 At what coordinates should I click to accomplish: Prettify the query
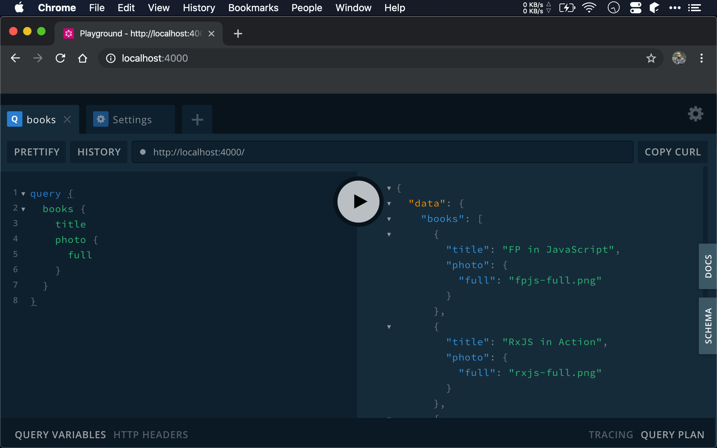point(36,152)
